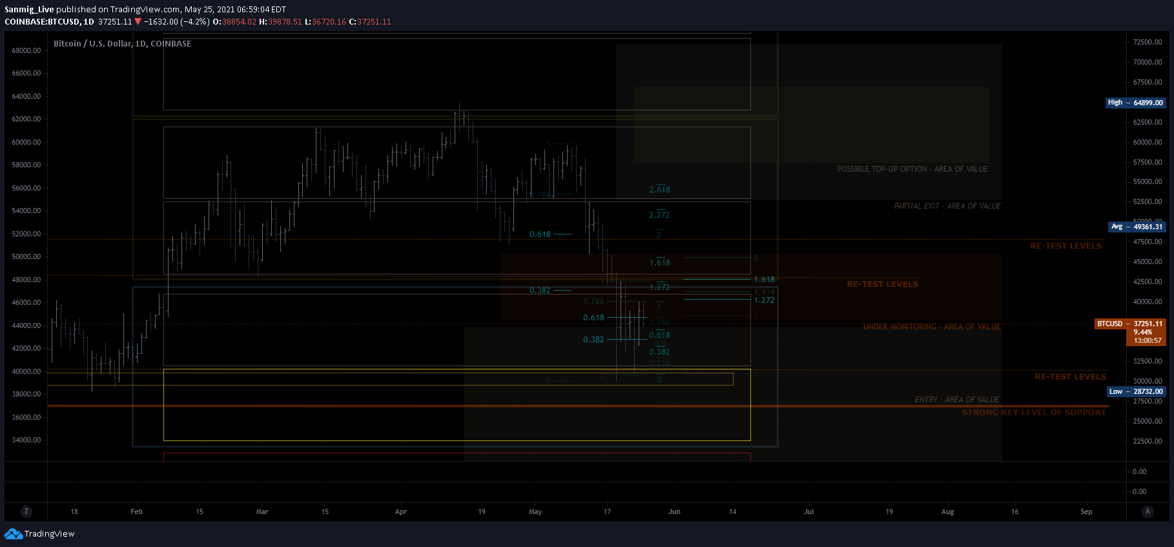Click the RE-TEST LEVELS label inside red zone
1174x547 pixels.
[882, 284]
